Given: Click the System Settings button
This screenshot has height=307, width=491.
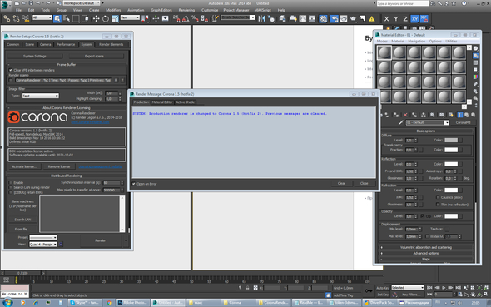Looking at the screenshot, I should coord(35,57).
